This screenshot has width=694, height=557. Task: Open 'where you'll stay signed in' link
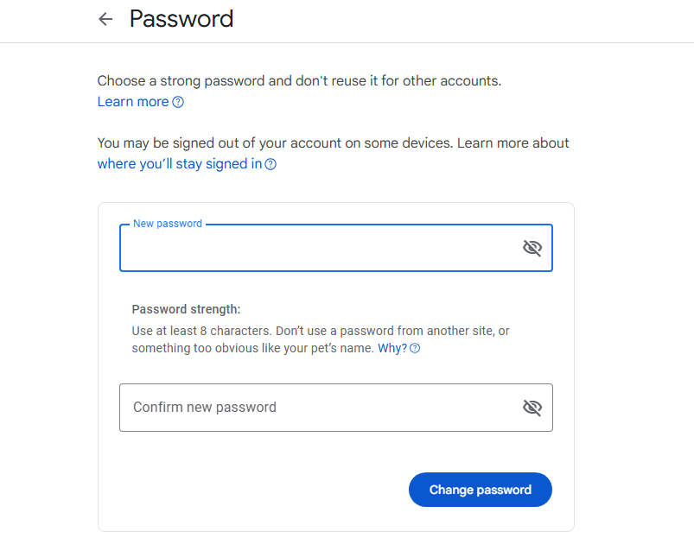tap(179, 164)
